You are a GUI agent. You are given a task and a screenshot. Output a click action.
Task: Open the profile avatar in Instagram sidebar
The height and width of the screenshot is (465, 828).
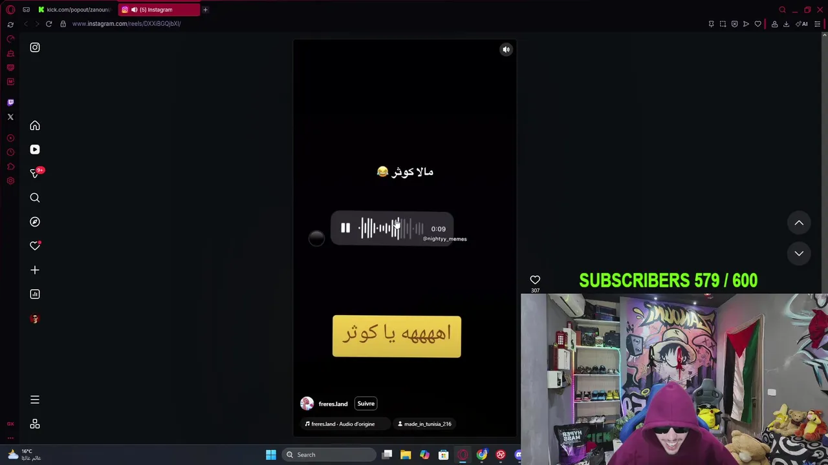(x=35, y=318)
